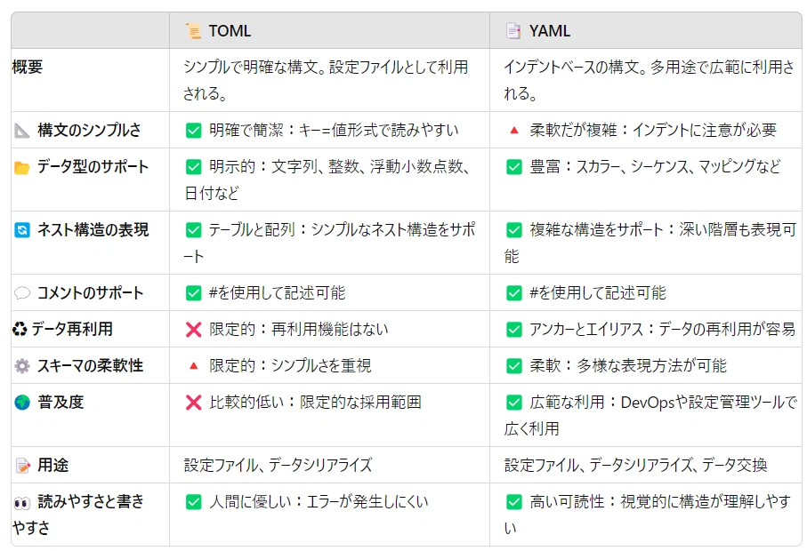Click the gear icon next to スキーマの柔軟性
807x551 pixels.
(x=22, y=366)
